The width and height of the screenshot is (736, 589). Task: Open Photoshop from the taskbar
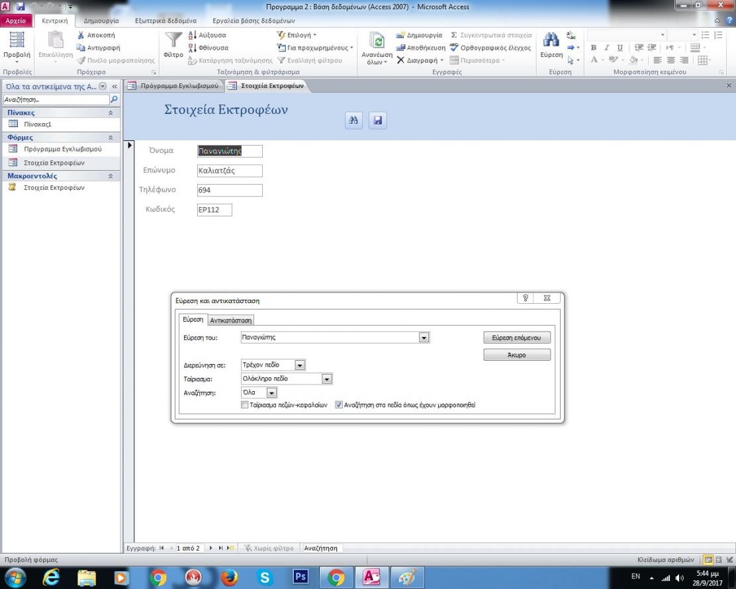point(300,576)
